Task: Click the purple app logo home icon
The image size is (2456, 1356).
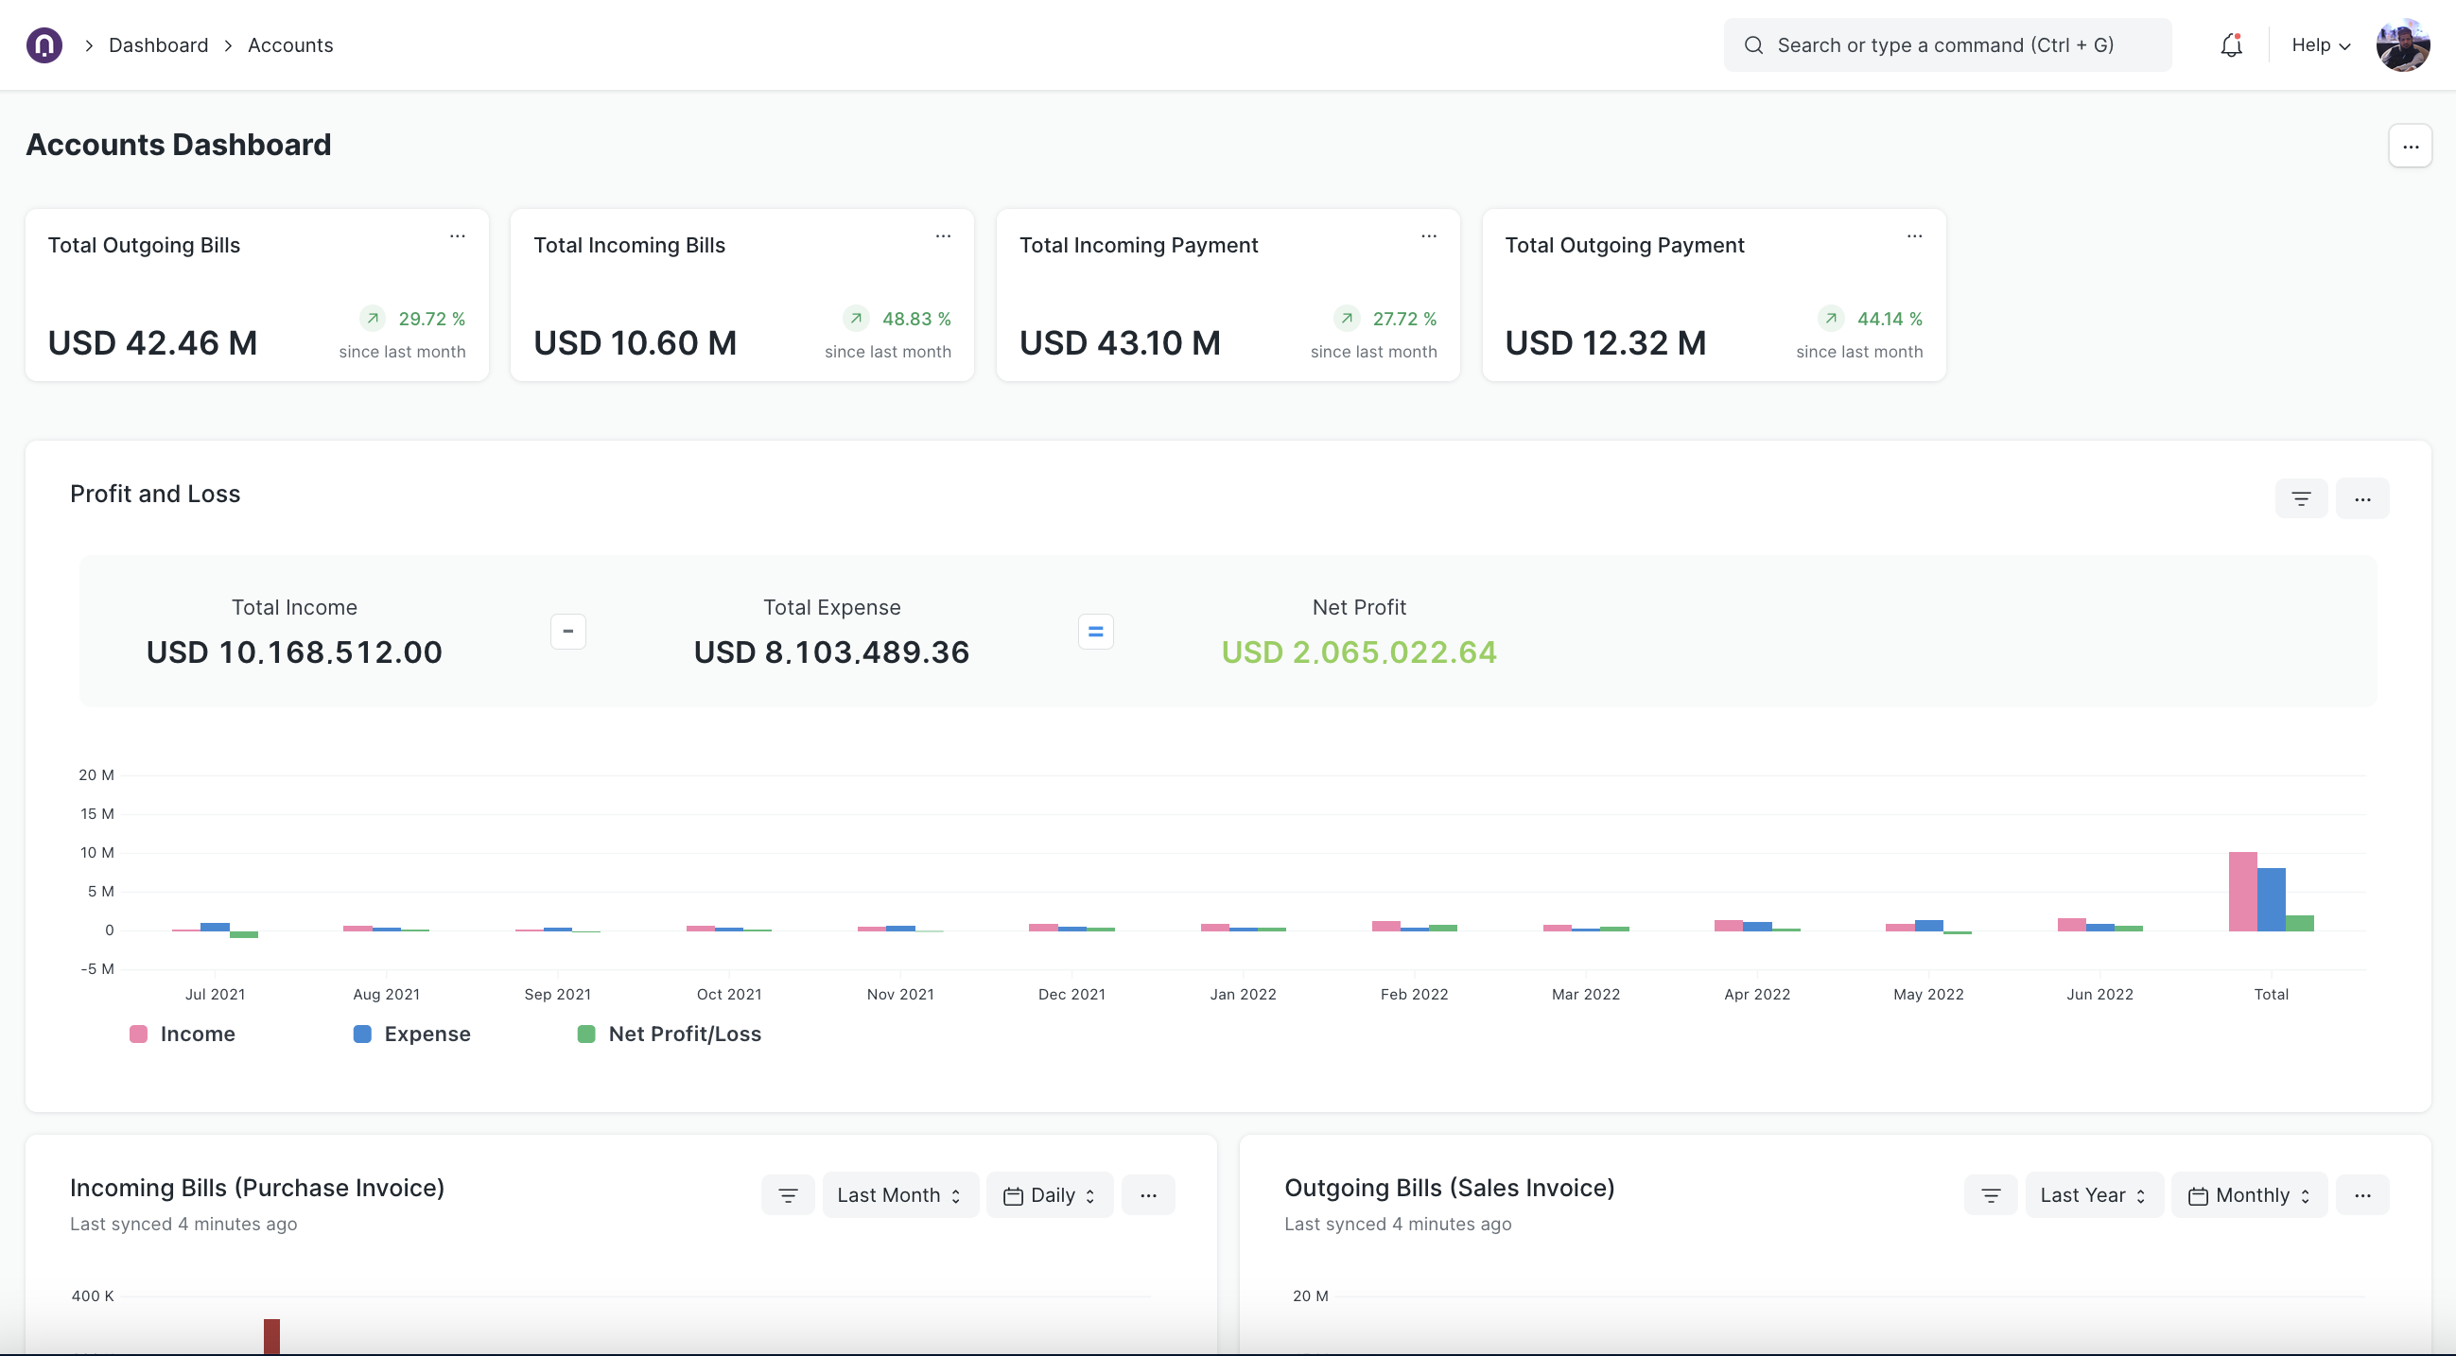Action: tap(44, 44)
